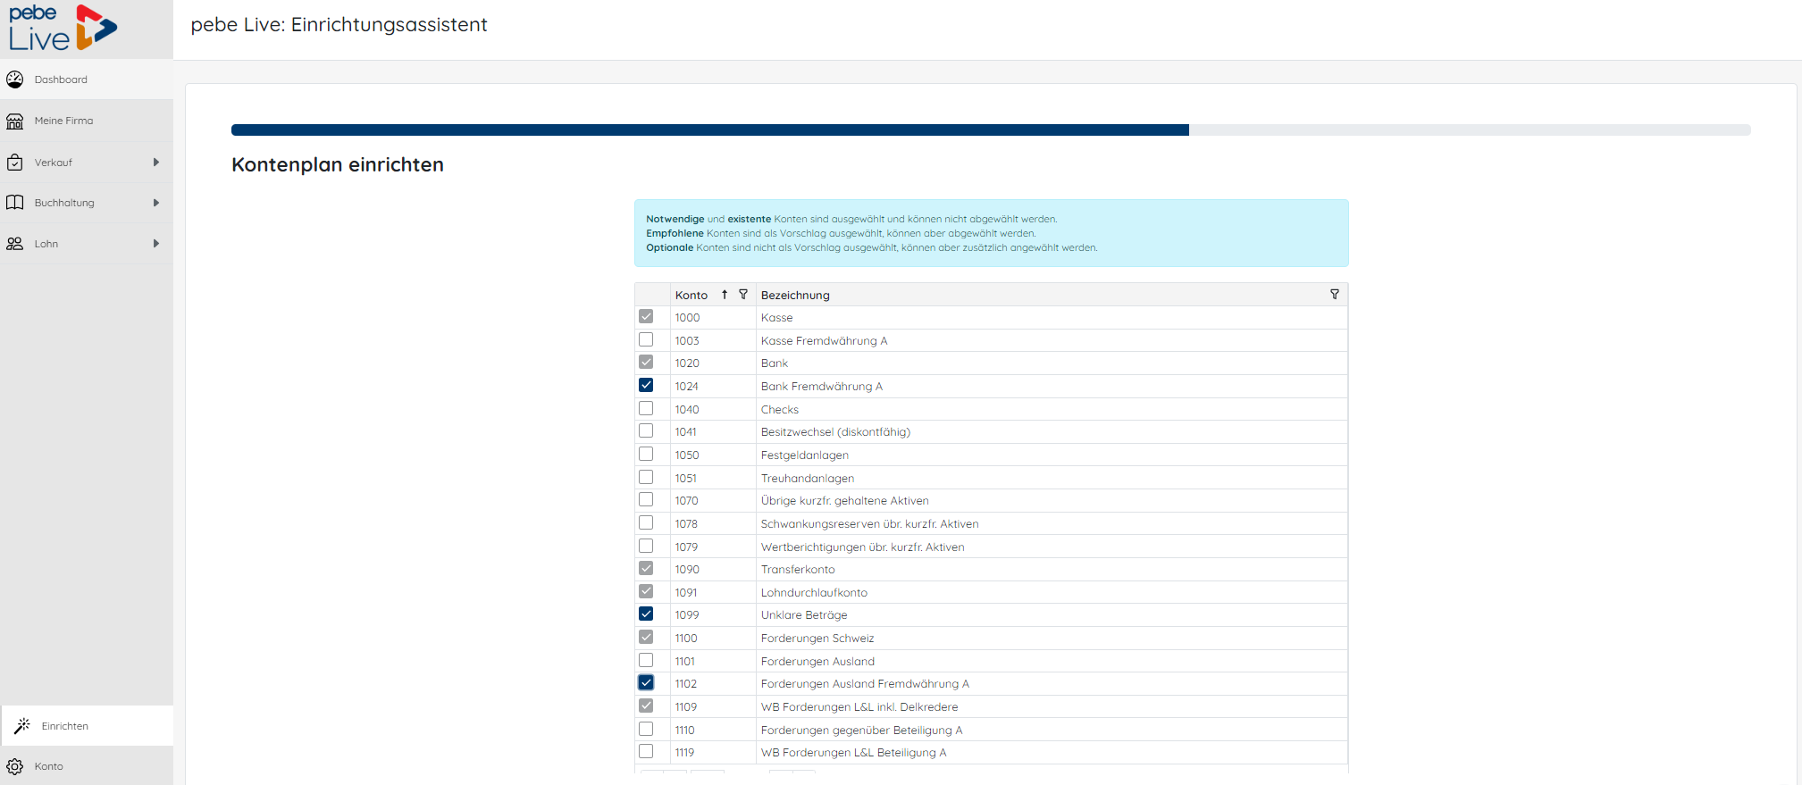Screen dimensions: 1802x785
Task: Click the Einrichten magic wand icon
Action: pos(22,726)
